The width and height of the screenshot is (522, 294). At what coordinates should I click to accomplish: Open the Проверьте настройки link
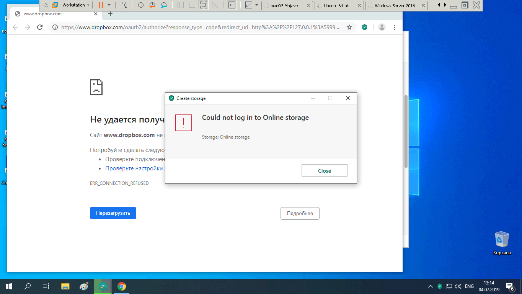click(134, 168)
